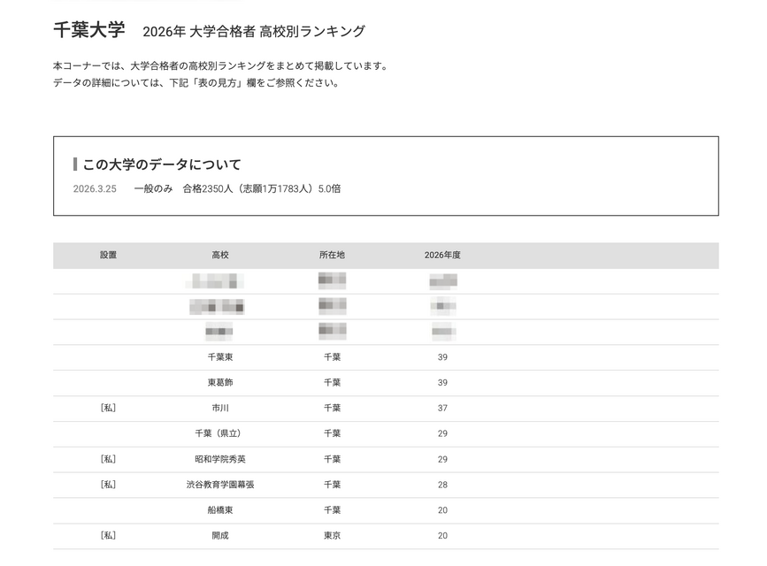Viewport: 767px width, 566px height.
Task: Click the データの詳細については sentence
Action: tap(197, 82)
